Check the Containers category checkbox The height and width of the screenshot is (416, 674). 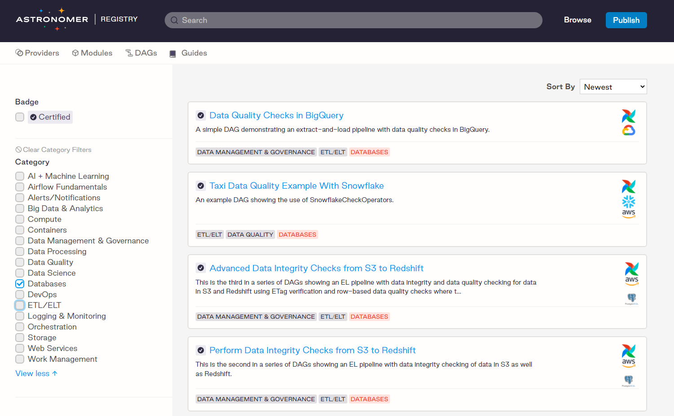coord(20,230)
